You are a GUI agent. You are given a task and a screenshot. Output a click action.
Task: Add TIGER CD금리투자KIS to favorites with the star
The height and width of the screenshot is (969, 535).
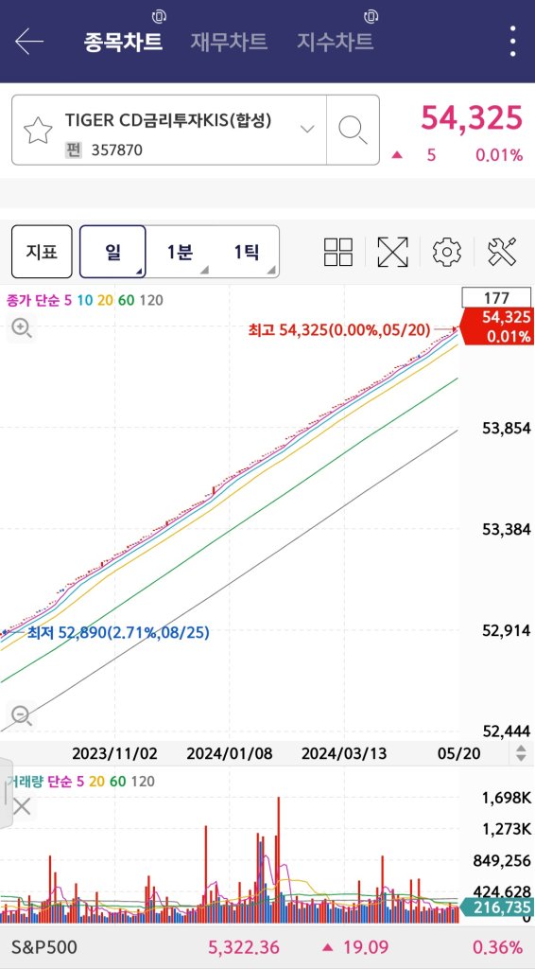pos(38,131)
